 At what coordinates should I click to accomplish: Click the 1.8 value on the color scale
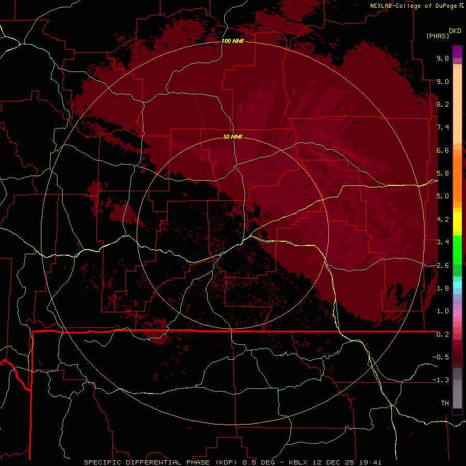coord(443,288)
